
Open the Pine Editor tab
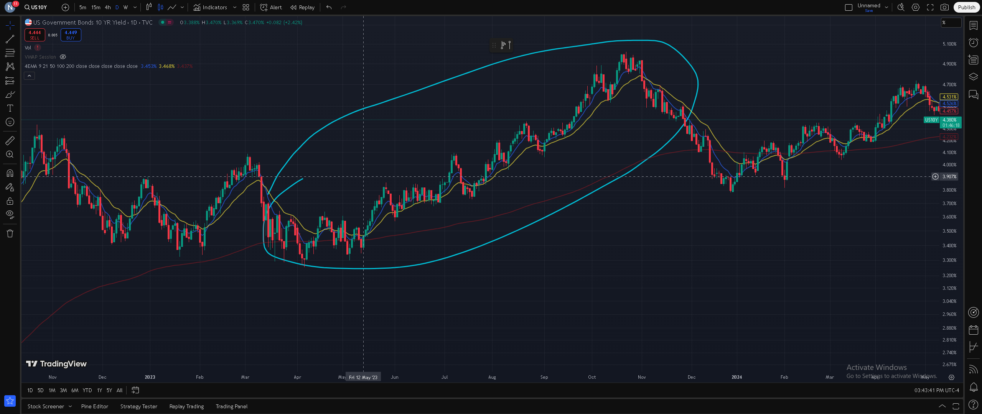pyautogui.click(x=95, y=406)
